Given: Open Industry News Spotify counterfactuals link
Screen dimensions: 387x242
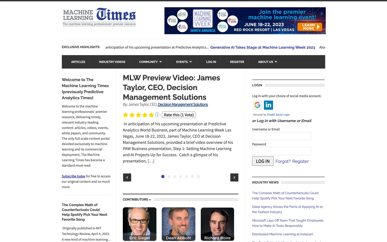Looking at the screenshot, I should tap(285, 195).
